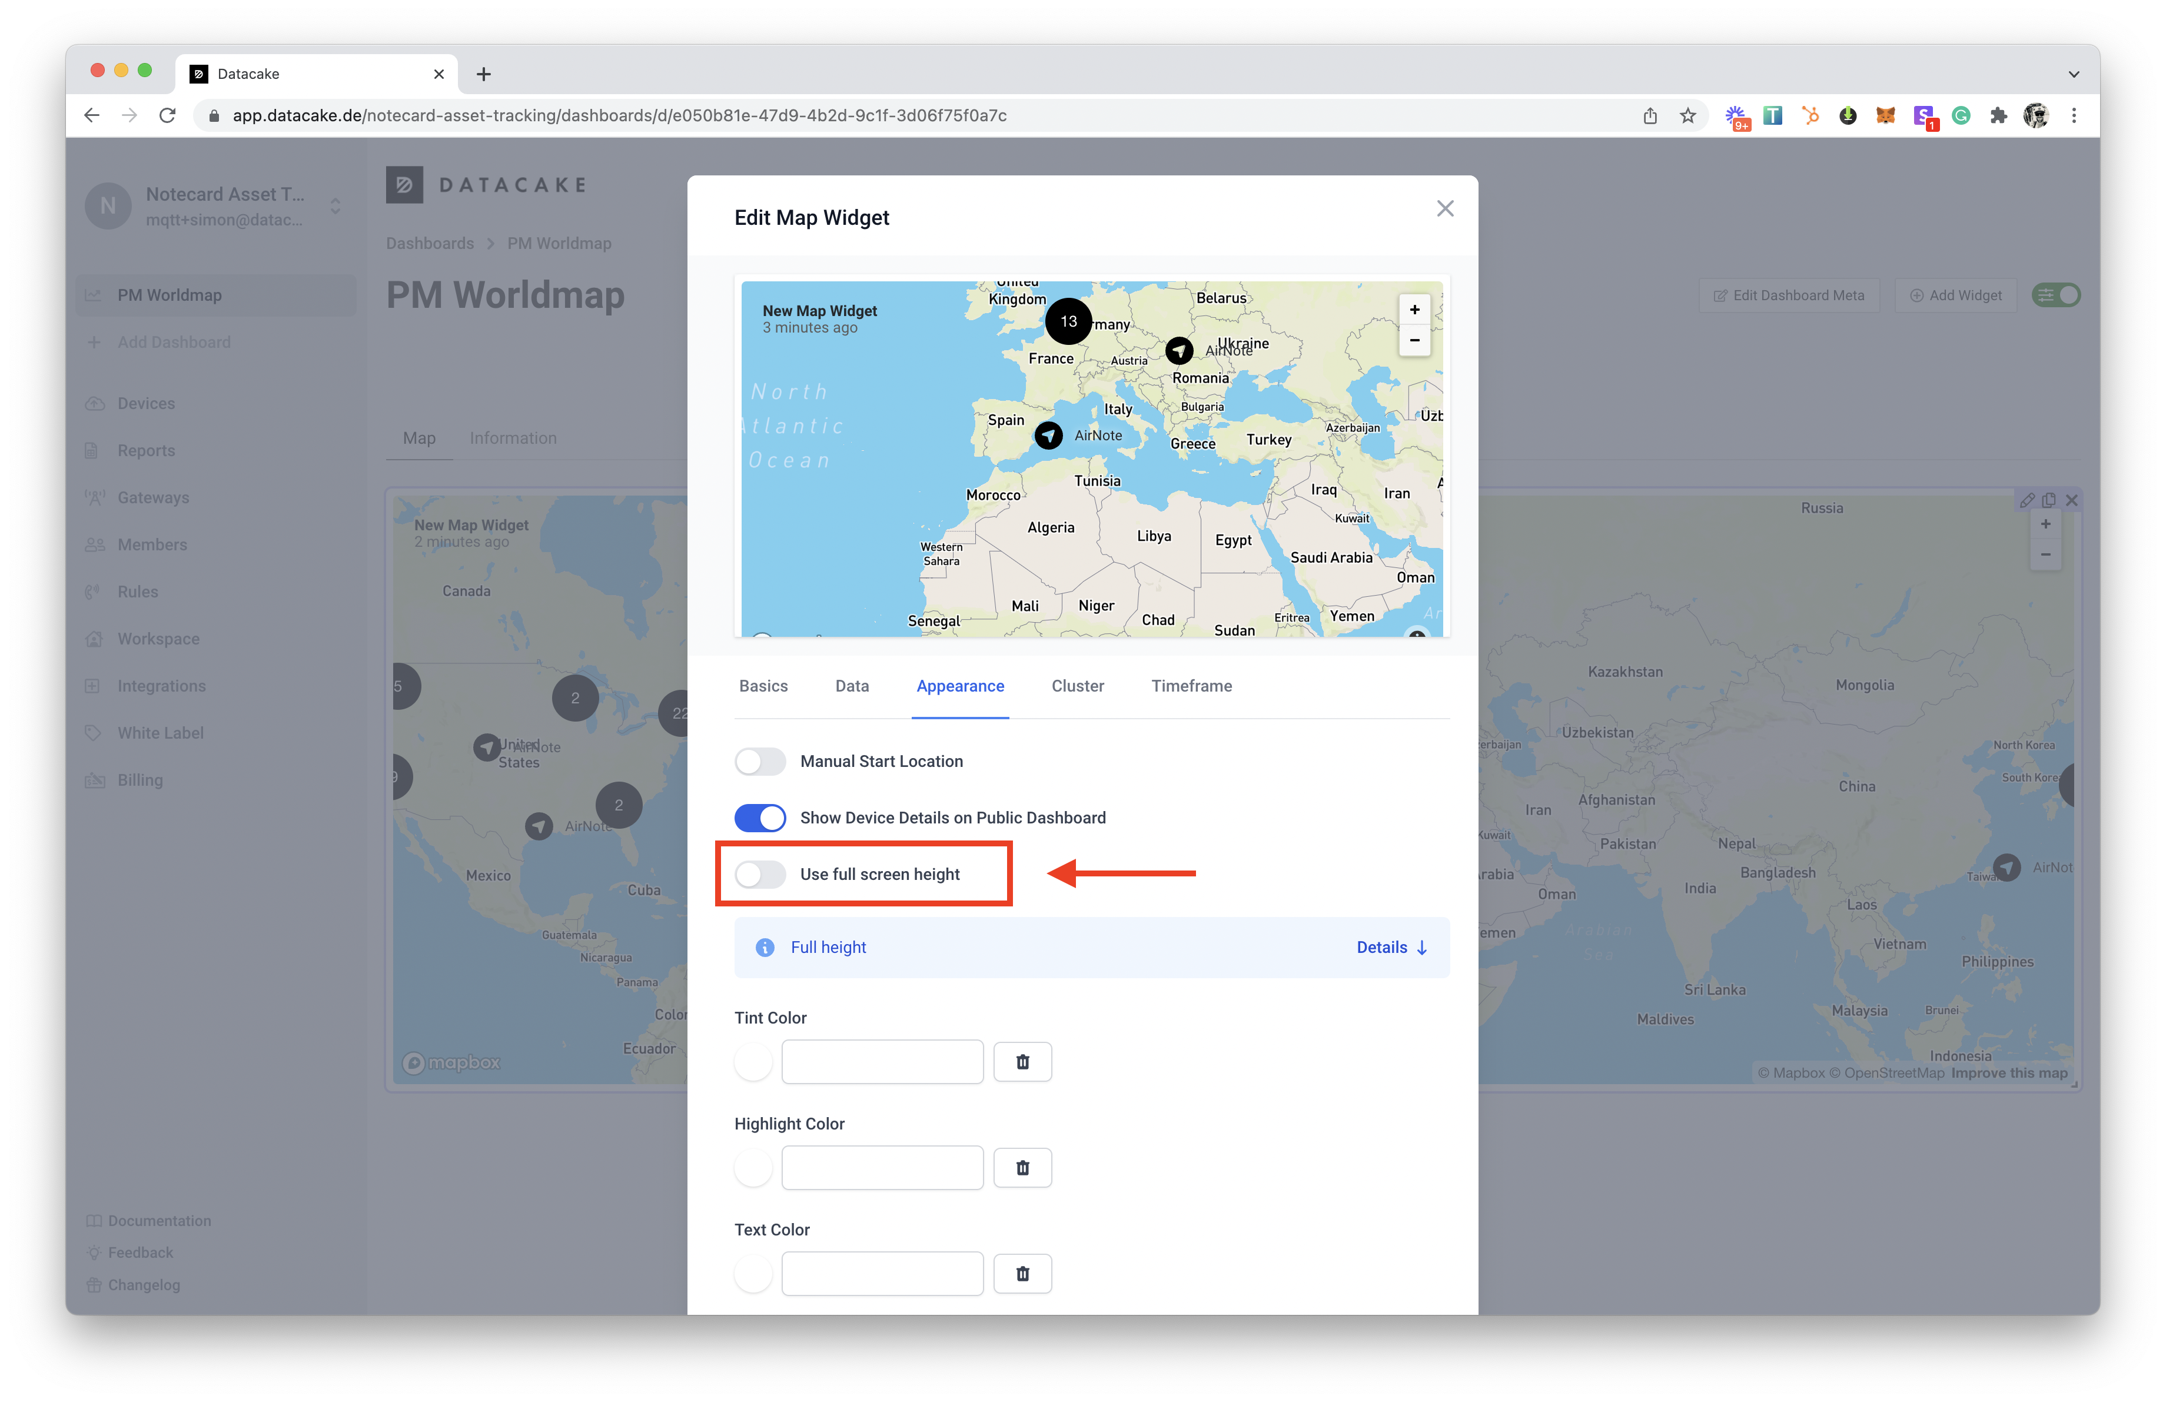This screenshot has height=1402, width=2166.
Task: Open the browser share icon
Action: click(1650, 115)
